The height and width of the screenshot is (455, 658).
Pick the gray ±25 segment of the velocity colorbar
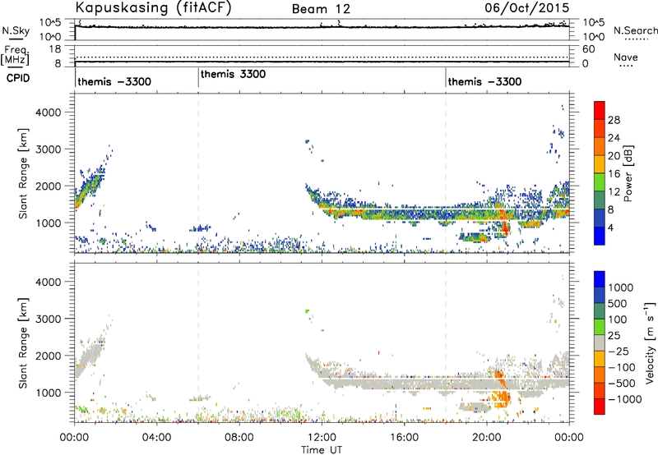click(600, 343)
